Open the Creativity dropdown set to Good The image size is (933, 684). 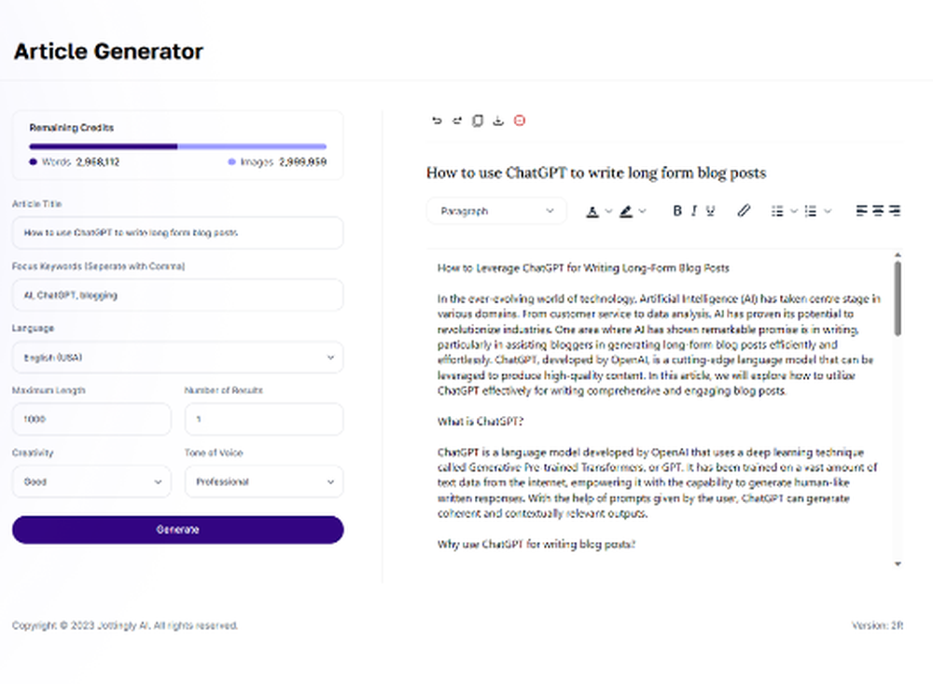click(91, 482)
